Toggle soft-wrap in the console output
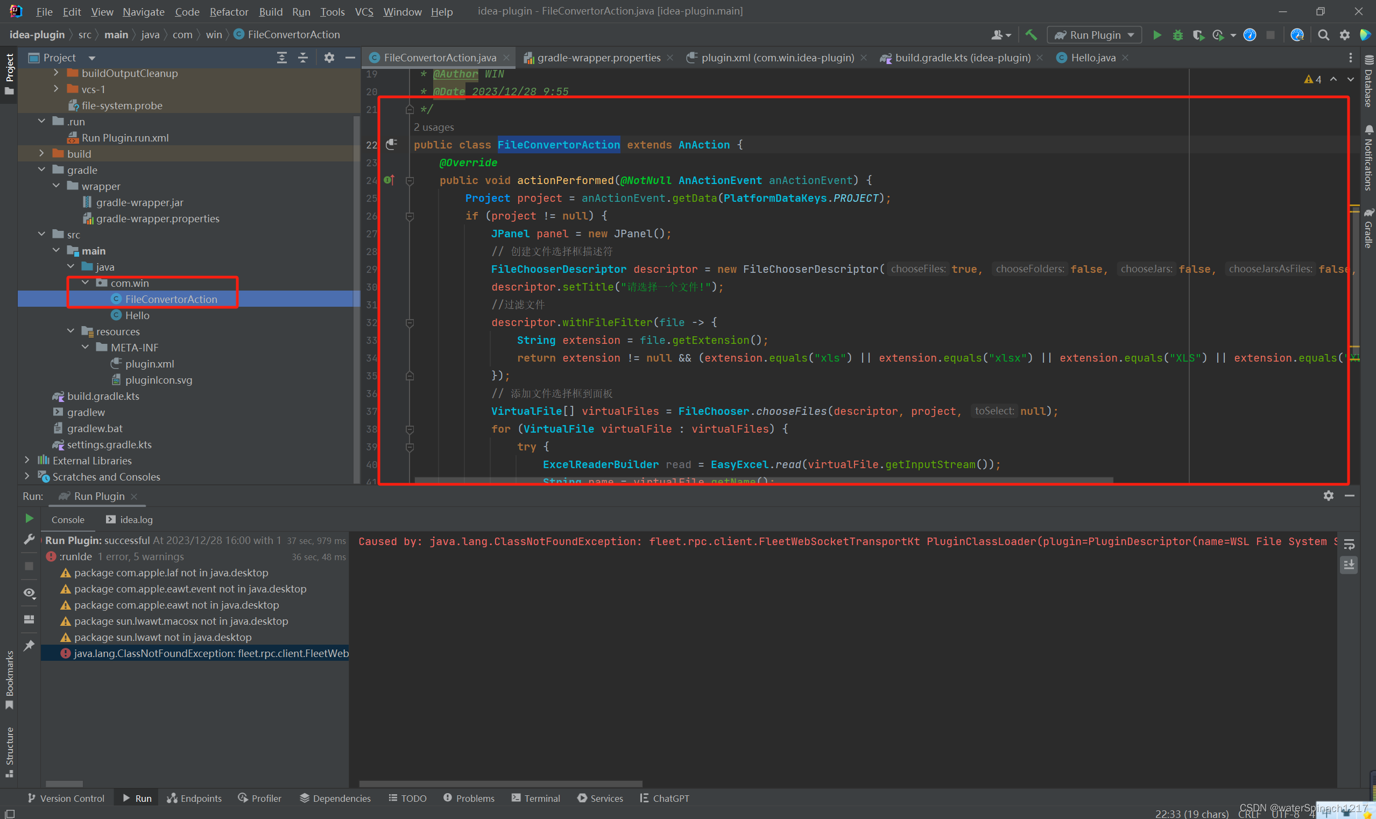Screen dimensions: 1376x819 [1349, 545]
